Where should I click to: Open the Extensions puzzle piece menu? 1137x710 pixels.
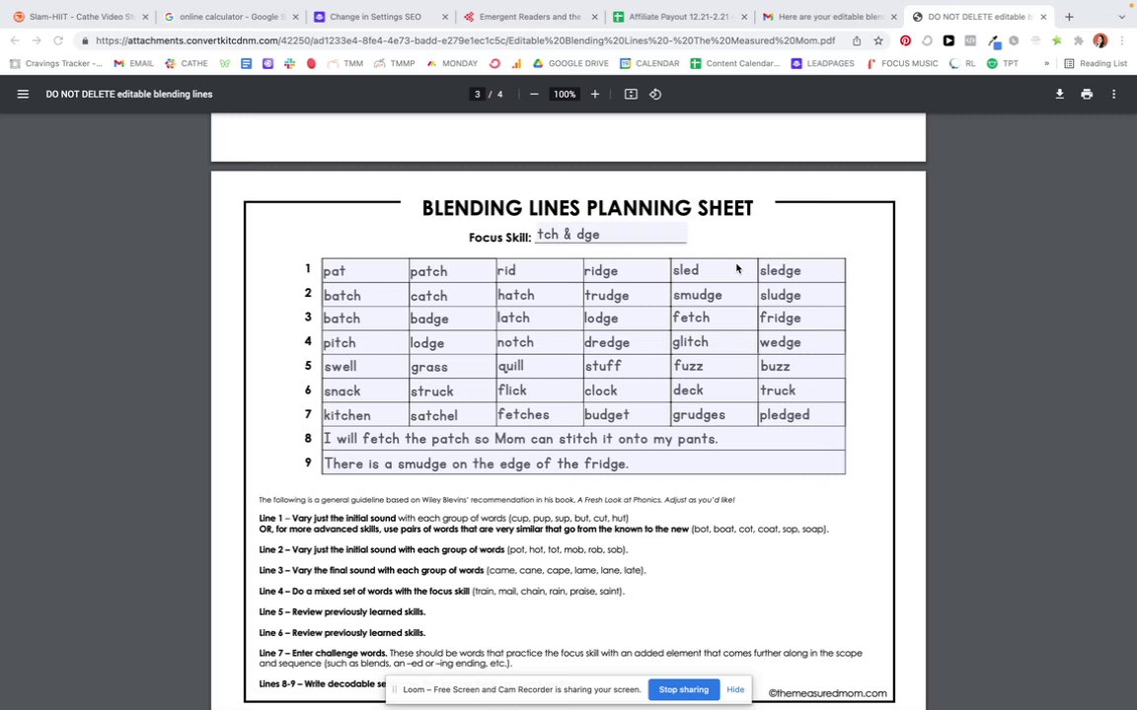tap(1079, 40)
